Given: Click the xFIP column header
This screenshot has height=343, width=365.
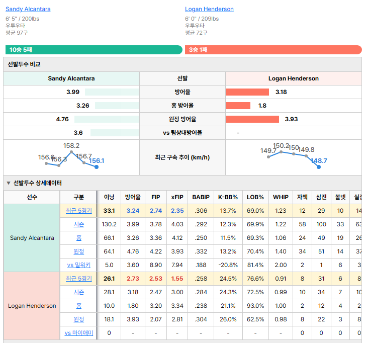Looking at the screenshot, I should [x=177, y=197].
